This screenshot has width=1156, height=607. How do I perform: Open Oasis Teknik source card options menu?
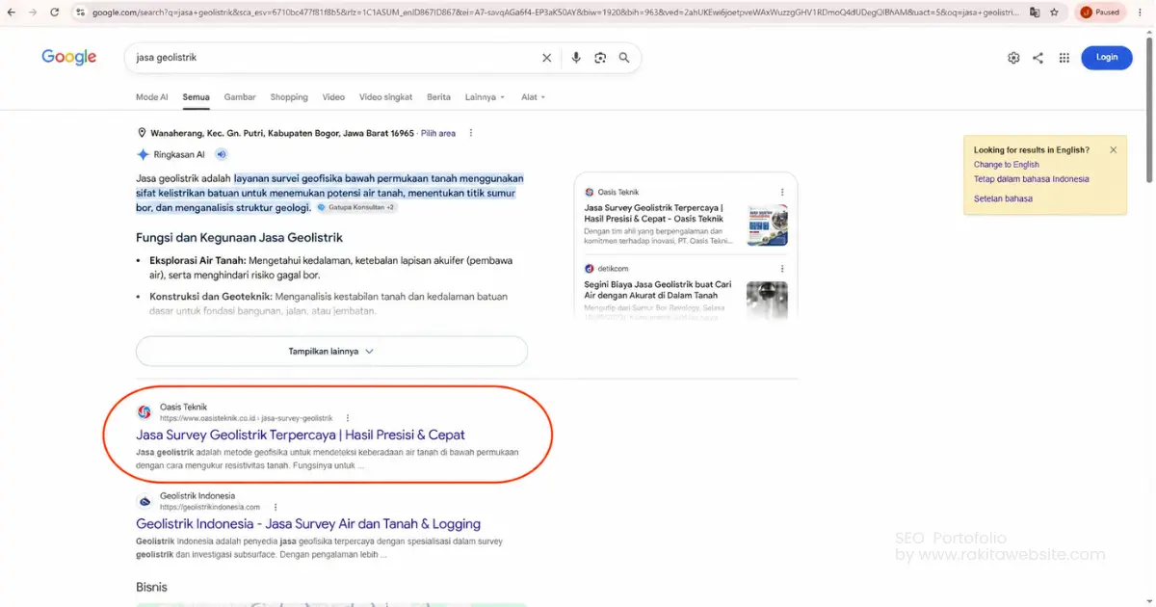coord(782,192)
